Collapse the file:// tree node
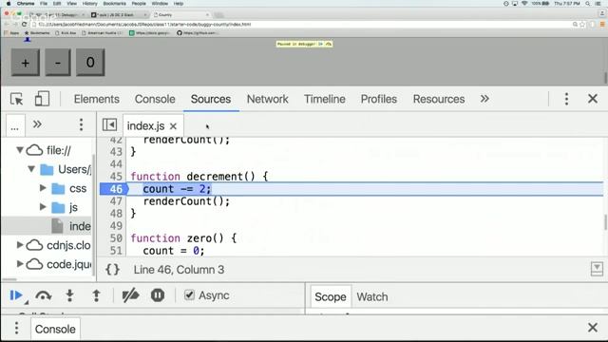The height and width of the screenshot is (342, 608). coord(19,150)
